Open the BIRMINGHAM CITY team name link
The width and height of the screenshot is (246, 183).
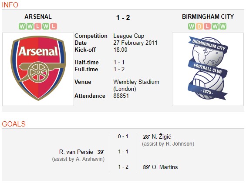[x=208, y=17]
